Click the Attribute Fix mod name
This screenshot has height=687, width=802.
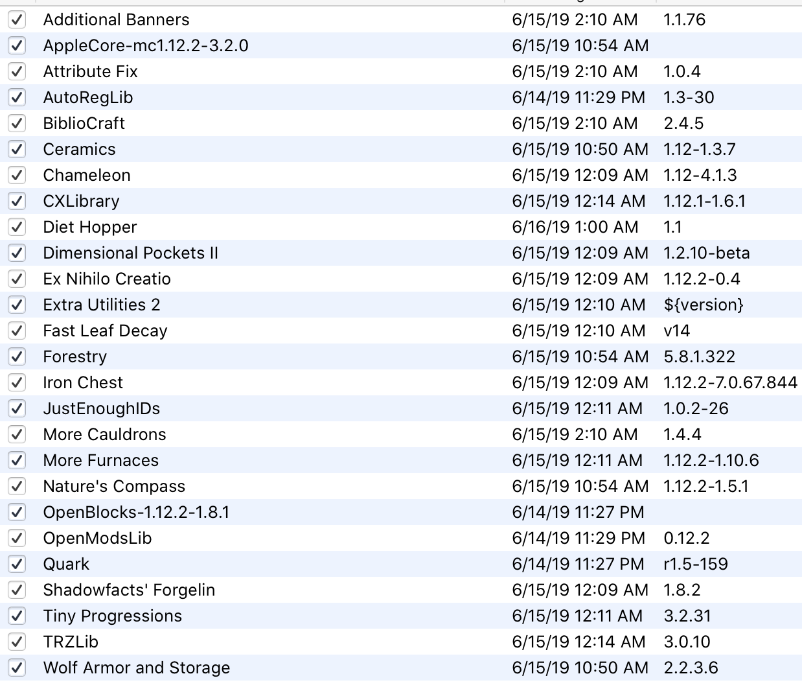tap(91, 71)
